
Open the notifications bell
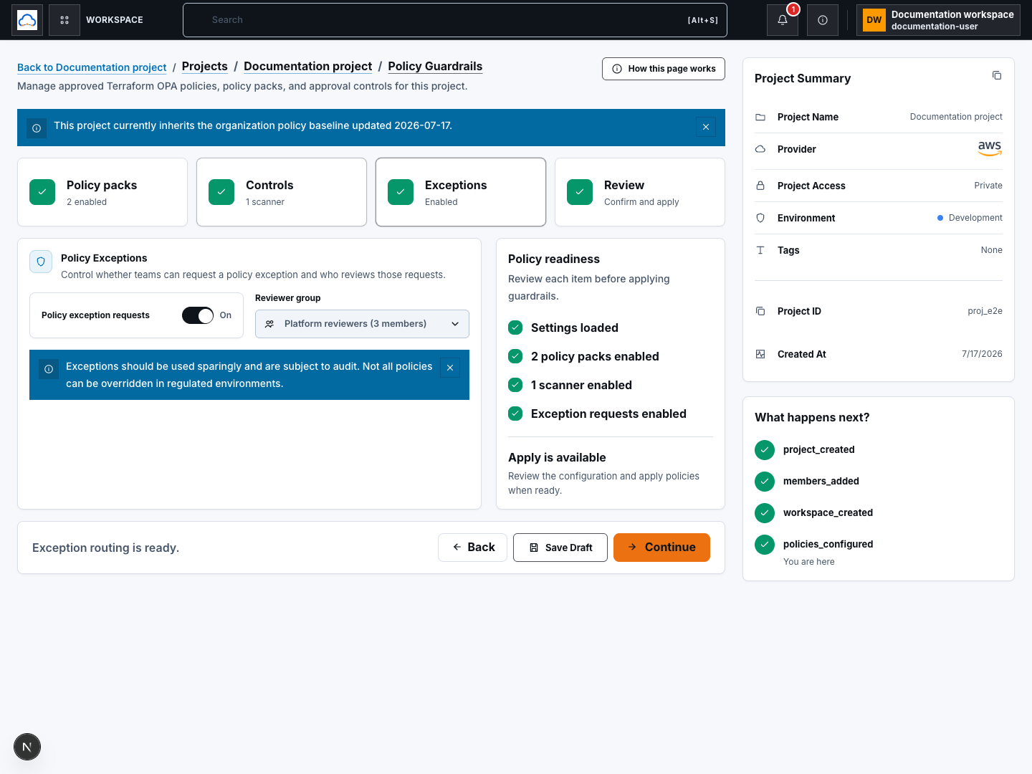tap(783, 20)
